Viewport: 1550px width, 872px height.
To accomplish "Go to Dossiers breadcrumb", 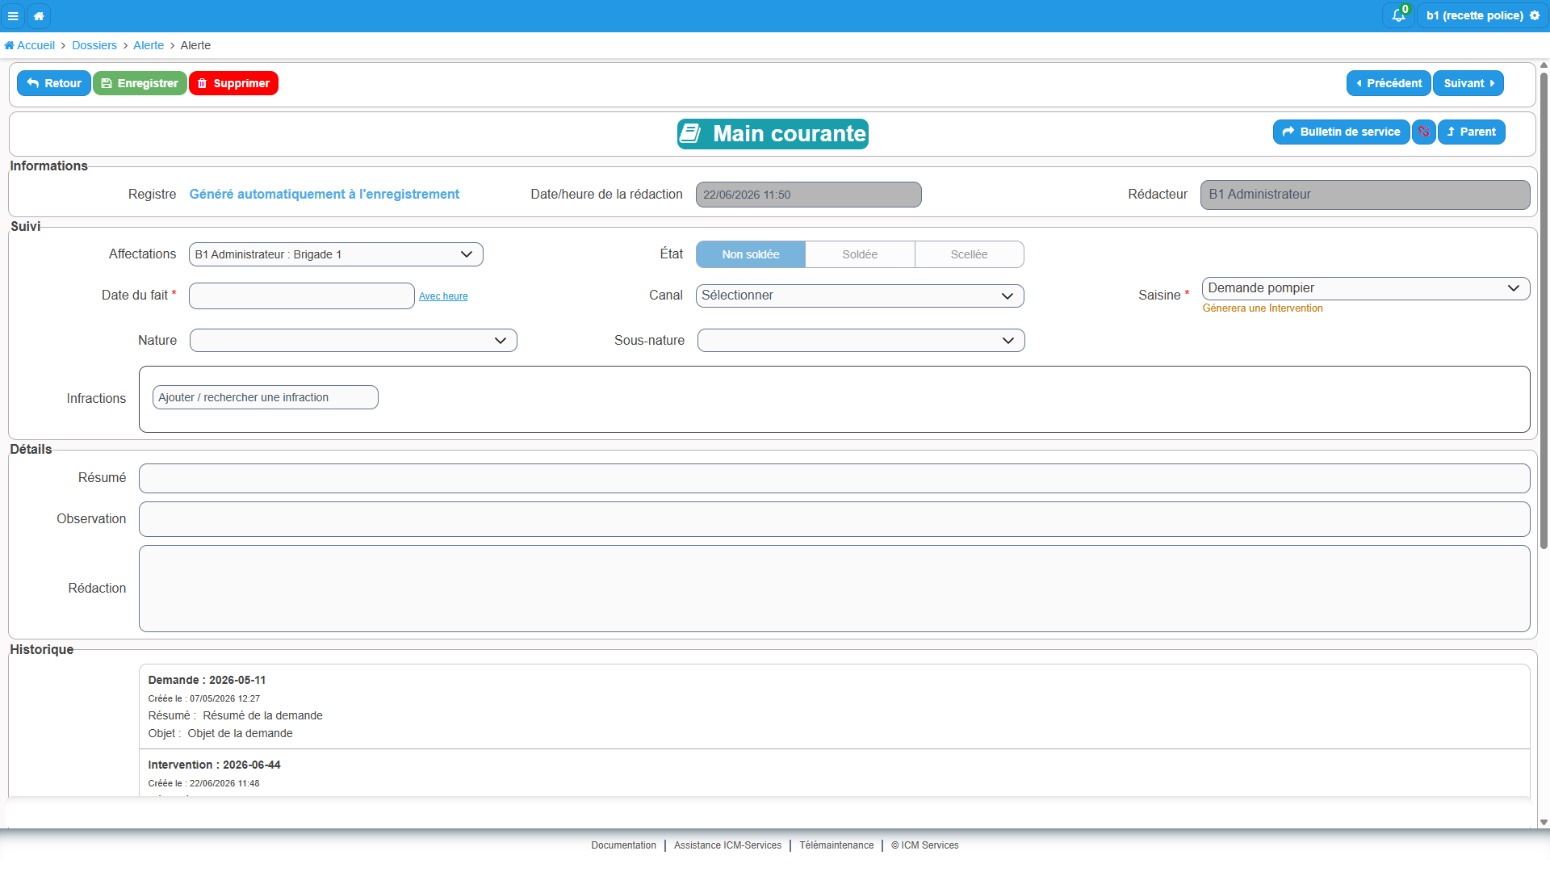I will tap(94, 46).
